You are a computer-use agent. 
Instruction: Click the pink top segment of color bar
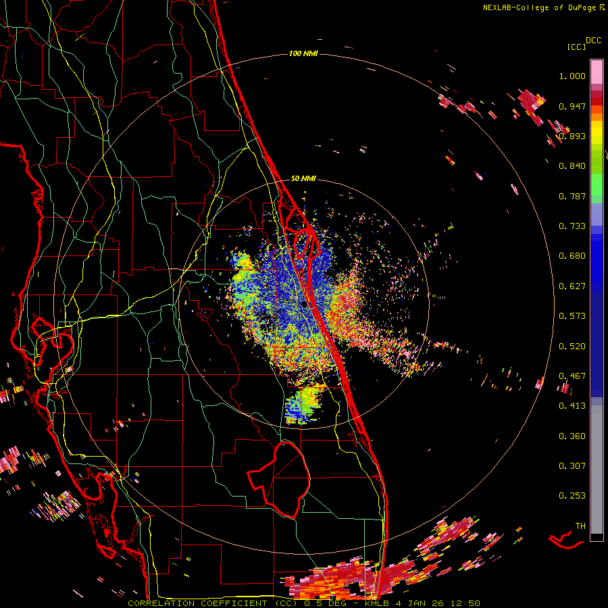tap(597, 72)
